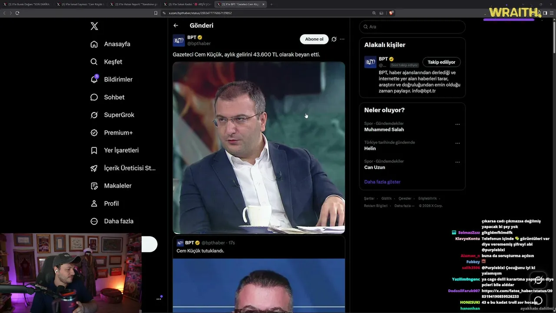Click the İçerik Üreticisi rocket icon
The width and height of the screenshot is (556, 313).
click(x=94, y=168)
